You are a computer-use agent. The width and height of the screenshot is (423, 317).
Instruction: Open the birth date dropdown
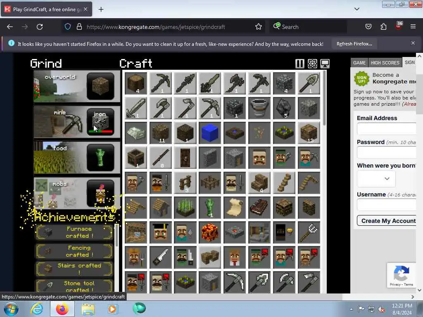[376, 178]
